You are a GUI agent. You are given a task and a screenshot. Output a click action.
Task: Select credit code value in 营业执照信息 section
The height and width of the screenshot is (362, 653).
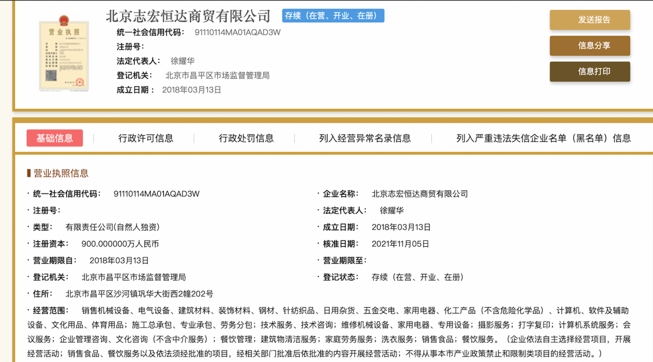point(157,194)
